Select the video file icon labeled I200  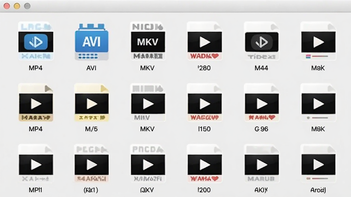pos(205,164)
